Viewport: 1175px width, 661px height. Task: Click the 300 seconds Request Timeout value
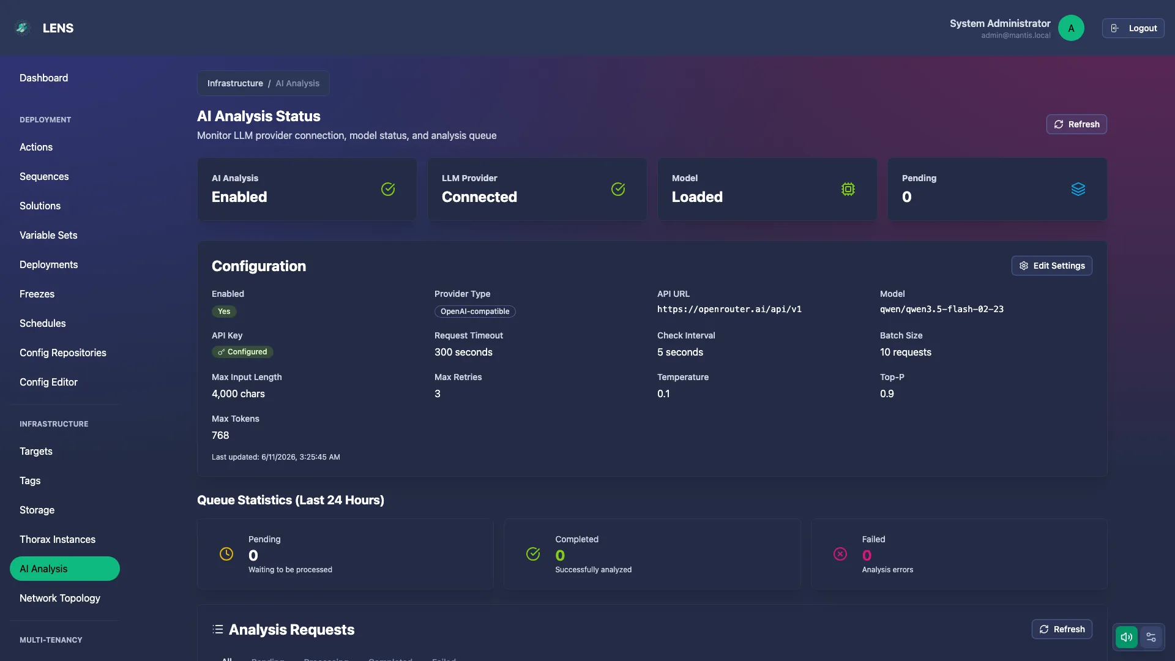click(463, 352)
